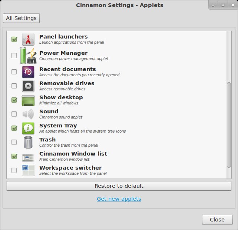This screenshot has width=238, height=230.
Task: Uncheck the System Tray checkbox
Action: 14,128
